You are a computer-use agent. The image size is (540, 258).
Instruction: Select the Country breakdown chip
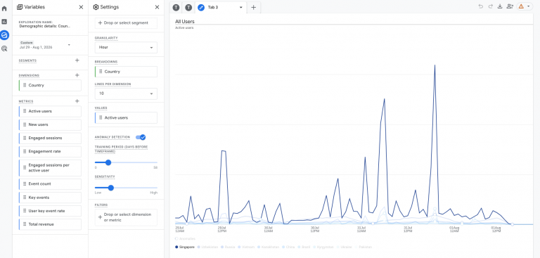[126, 72]
